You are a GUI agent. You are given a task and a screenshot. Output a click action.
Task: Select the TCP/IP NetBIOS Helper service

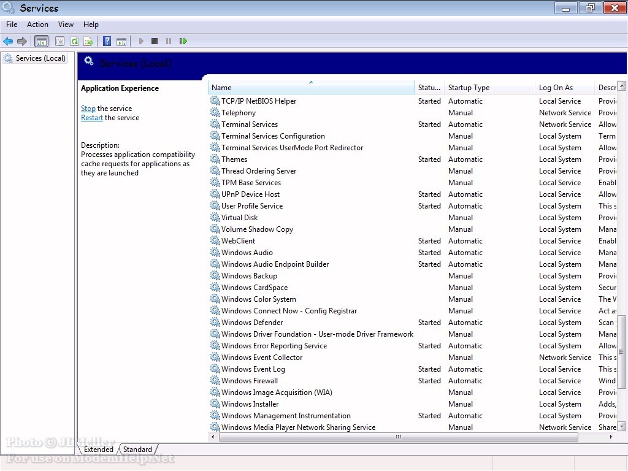[413, 101]
